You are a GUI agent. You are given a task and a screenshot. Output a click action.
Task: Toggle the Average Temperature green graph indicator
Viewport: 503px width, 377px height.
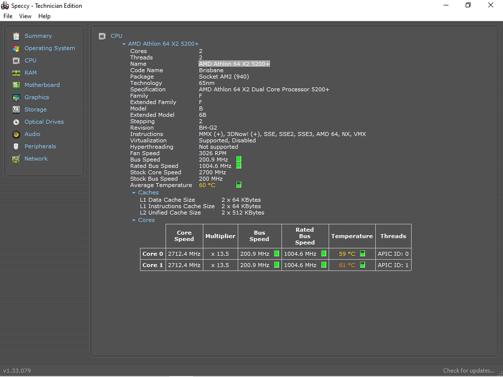click(x=239, y=185)
